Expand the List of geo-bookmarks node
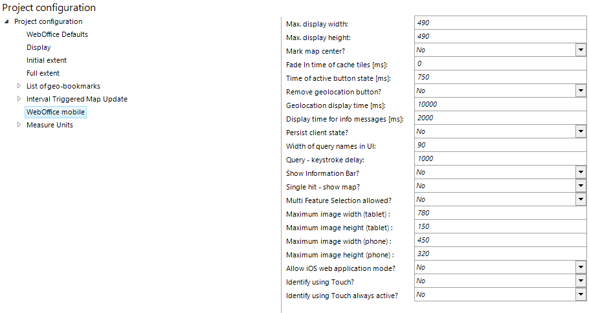589x313 pixels. tap(19, 86)
